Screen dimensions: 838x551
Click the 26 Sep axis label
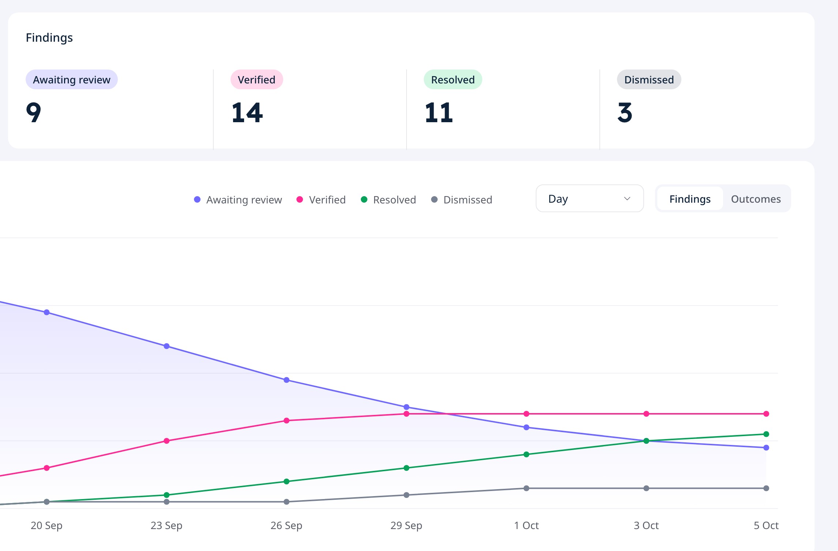click(x=287, y=526)
